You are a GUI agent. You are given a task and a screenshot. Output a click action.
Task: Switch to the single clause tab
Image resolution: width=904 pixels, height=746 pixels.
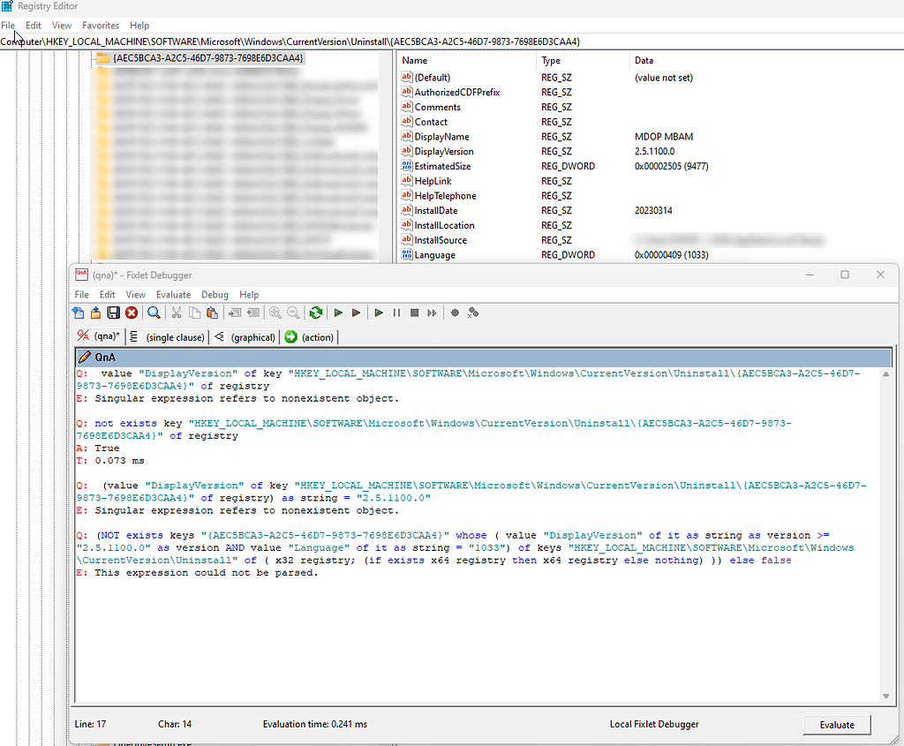174,336
